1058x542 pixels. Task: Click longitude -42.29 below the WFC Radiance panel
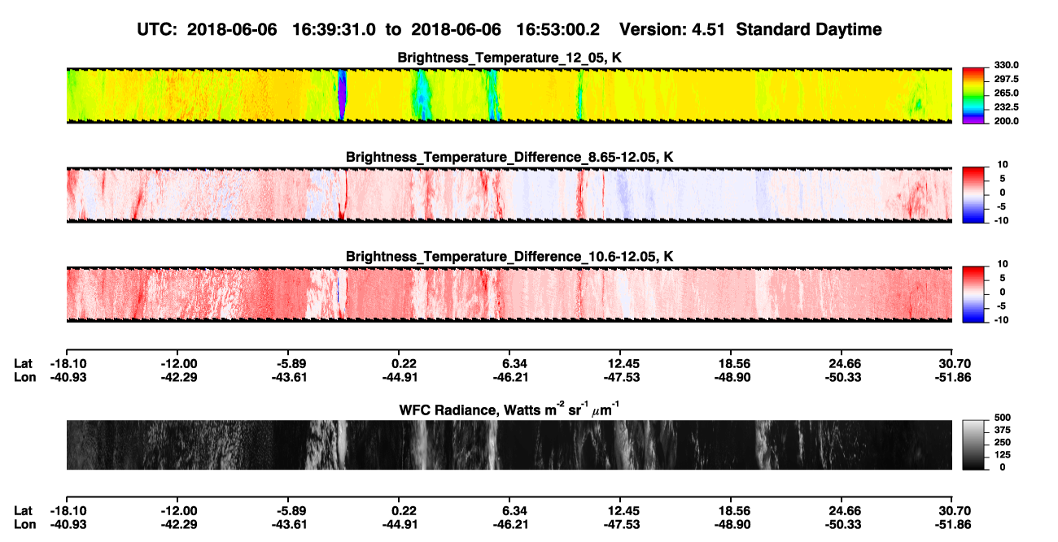178,524
